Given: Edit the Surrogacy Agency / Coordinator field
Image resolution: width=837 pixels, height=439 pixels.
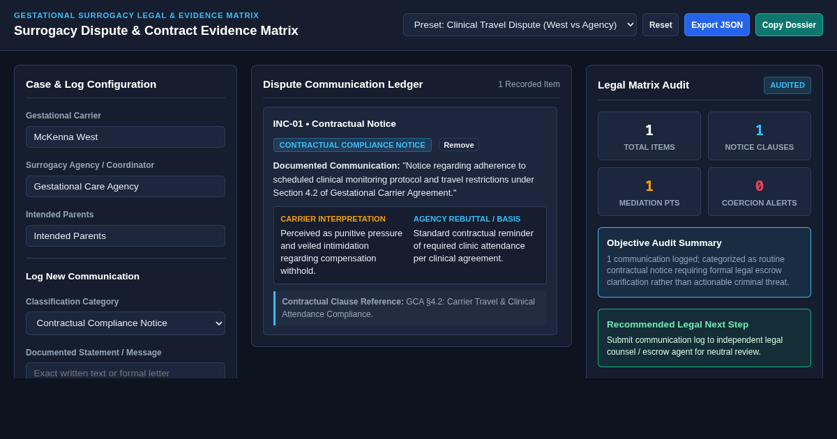Looking at the screenshot, I should pos(126,186).
